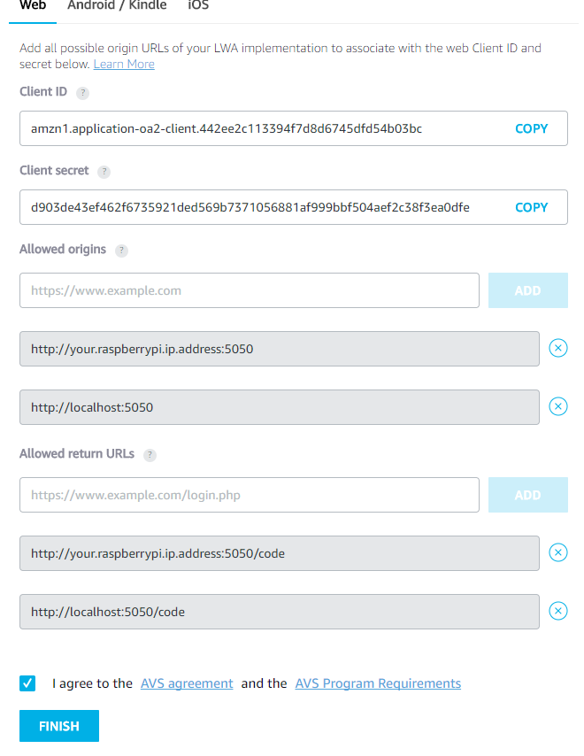The height and width of the screenshot is (756, 584).
Task: Focus the Allowed origins URL input field
Action: point(250,290)
